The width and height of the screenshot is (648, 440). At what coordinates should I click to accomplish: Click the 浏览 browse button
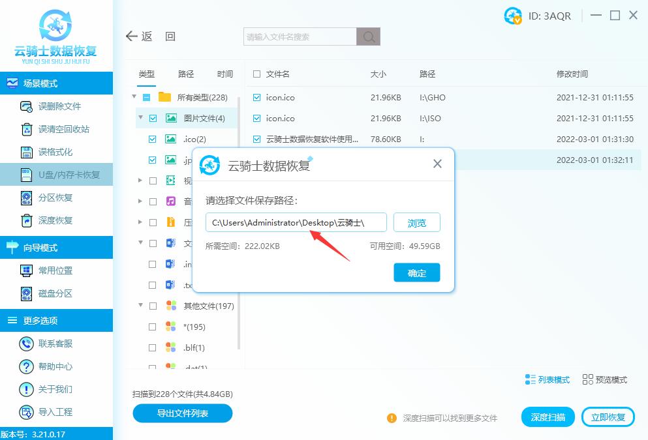(x=416, y=222)
